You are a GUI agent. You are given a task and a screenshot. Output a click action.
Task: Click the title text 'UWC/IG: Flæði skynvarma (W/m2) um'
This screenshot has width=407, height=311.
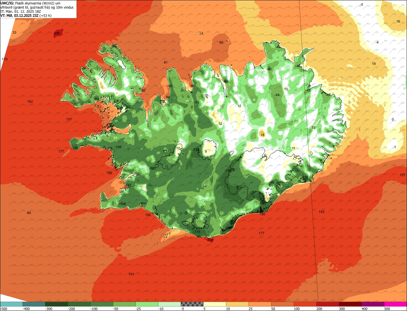tap(31, 3)
